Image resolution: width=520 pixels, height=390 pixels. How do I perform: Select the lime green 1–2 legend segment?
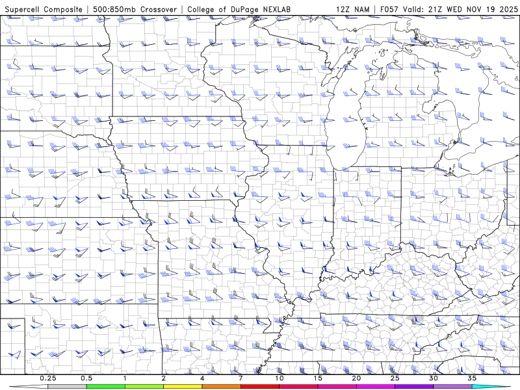[x=144, y=387]
